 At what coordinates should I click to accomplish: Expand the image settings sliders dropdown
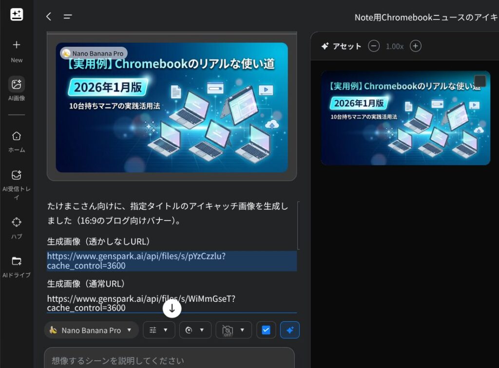(x=159, y=330)
